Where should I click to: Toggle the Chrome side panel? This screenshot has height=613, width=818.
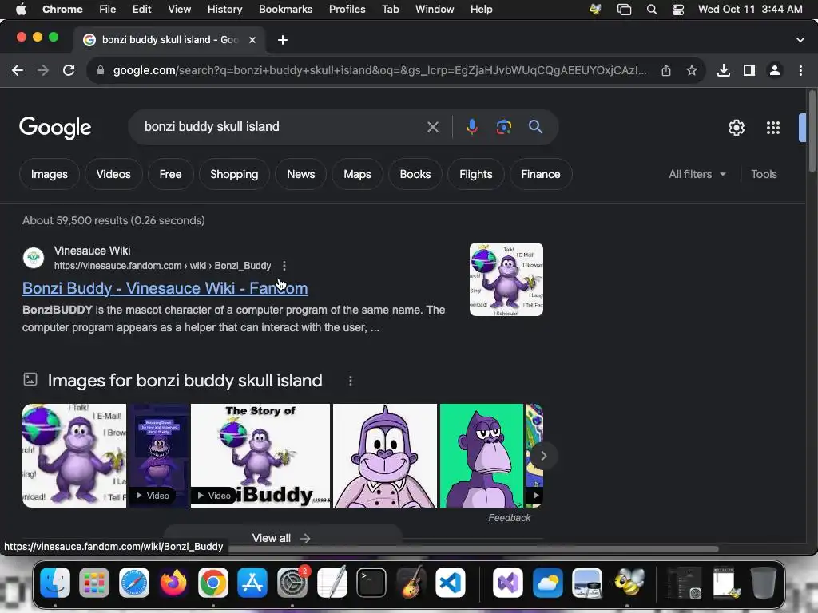(749, 70)
